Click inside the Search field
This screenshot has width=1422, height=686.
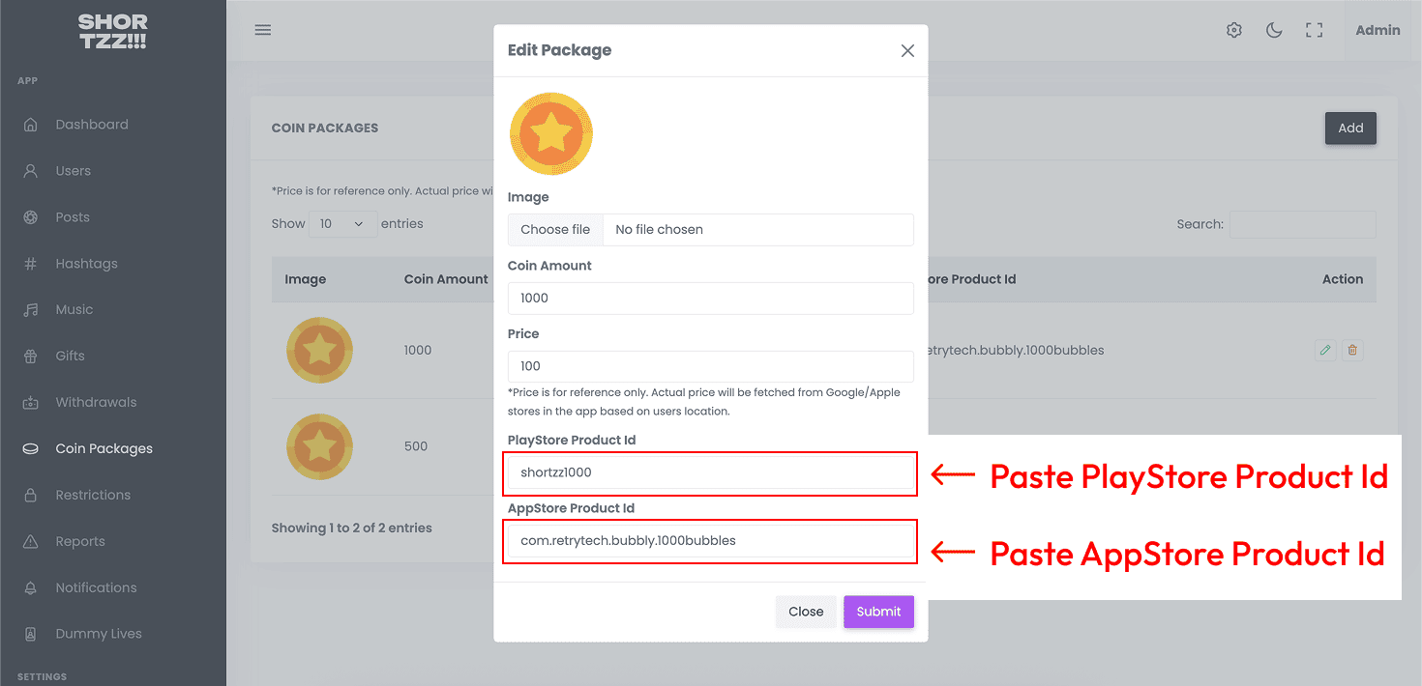1302,224
